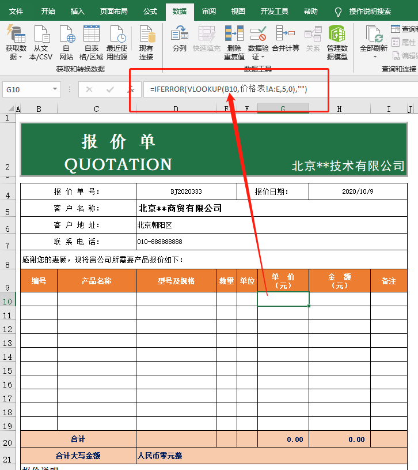Select column B header
Image resolution: width=418 pixels, height=470 pixels.
coord(39,109)
